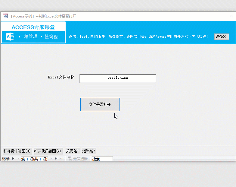Click the current record number box

(34, 159)
